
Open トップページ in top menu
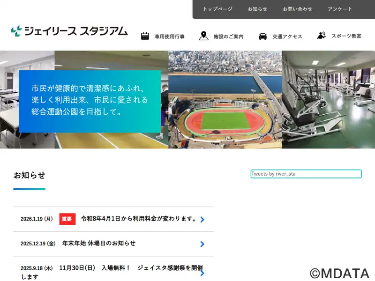[x=217, y=9]
